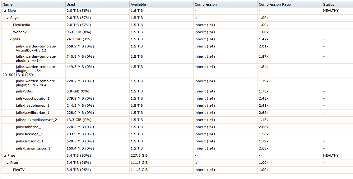Select the Webdav dataset

[x=177, y=32]
